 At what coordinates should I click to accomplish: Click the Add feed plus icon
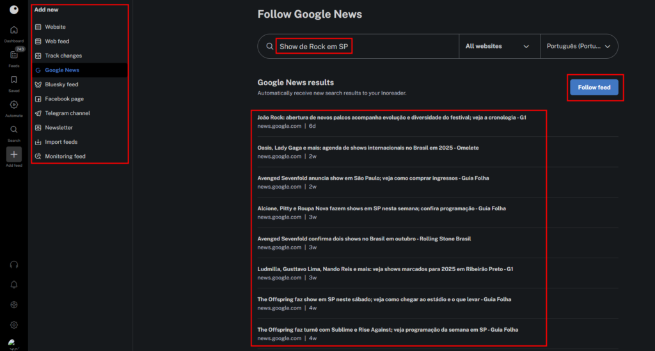[x=14, y=155]
